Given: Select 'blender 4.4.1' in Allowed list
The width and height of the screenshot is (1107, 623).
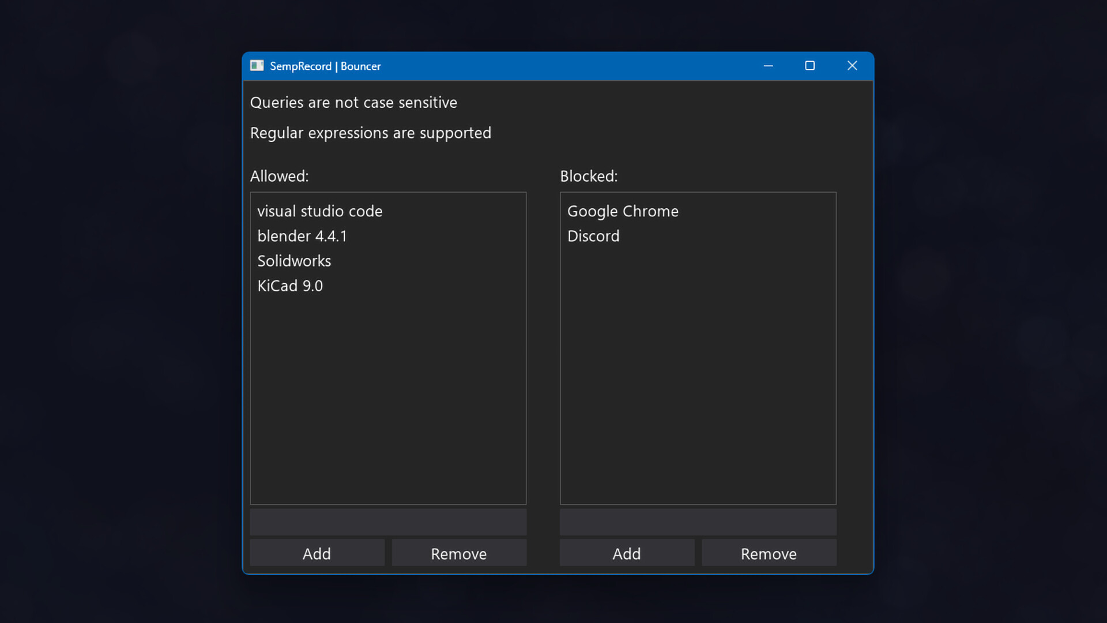Looking at the screenshot, I should [302, 236].
